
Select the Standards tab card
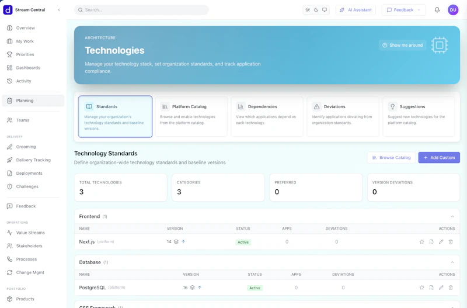115,116
